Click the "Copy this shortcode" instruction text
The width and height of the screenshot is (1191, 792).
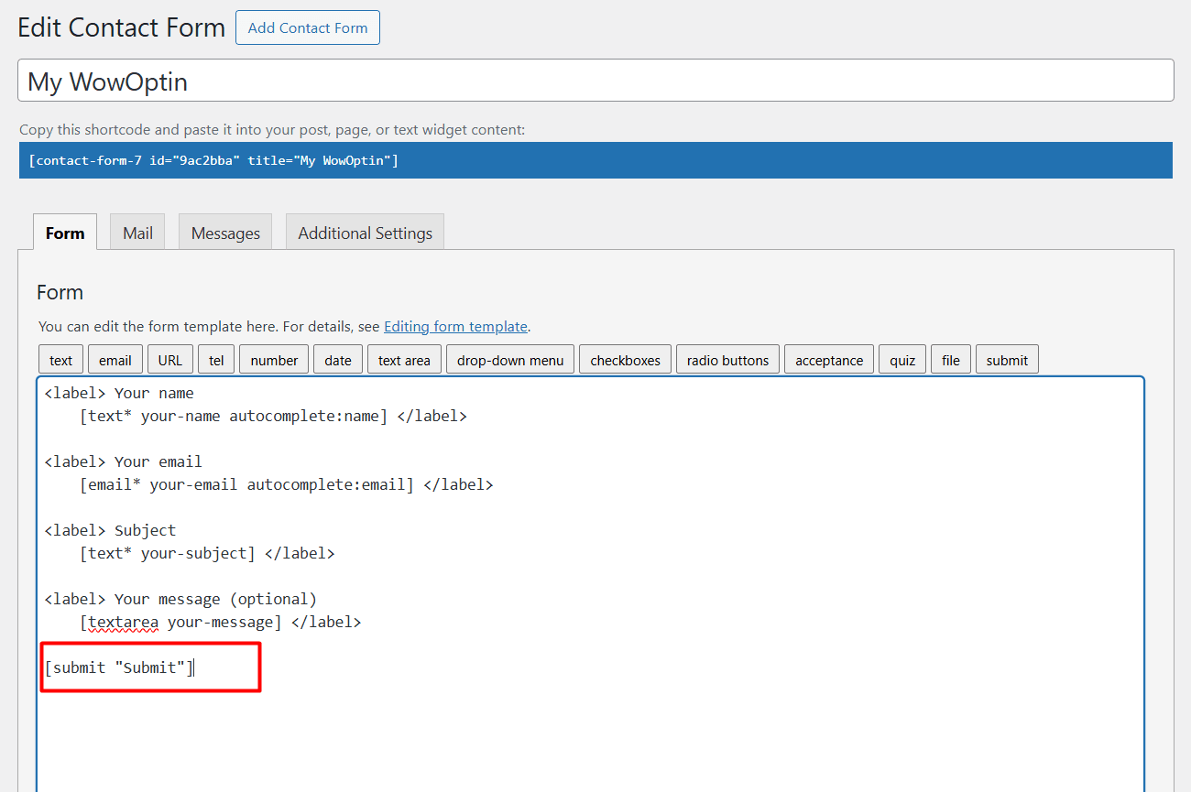272,130
